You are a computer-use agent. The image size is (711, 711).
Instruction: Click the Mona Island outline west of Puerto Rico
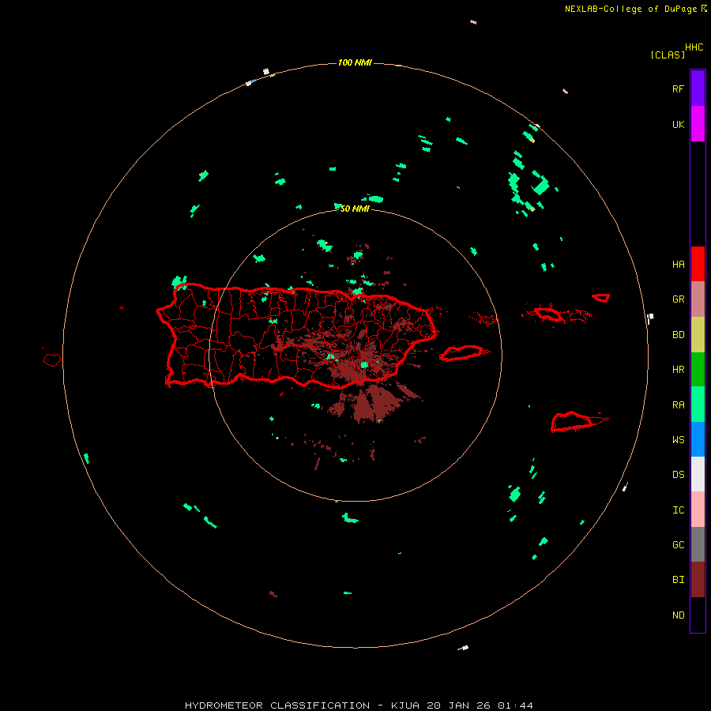(x=52, y=359)
